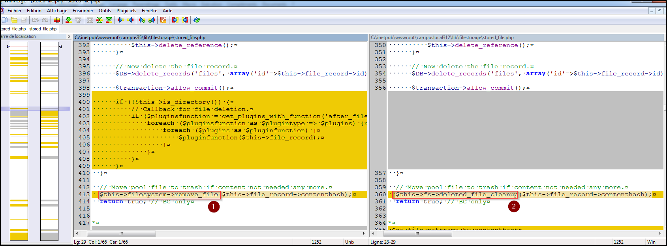667x246 pixels.
Task: Go to Current Difference toolbar icon
Action: [x=100, y=20]
